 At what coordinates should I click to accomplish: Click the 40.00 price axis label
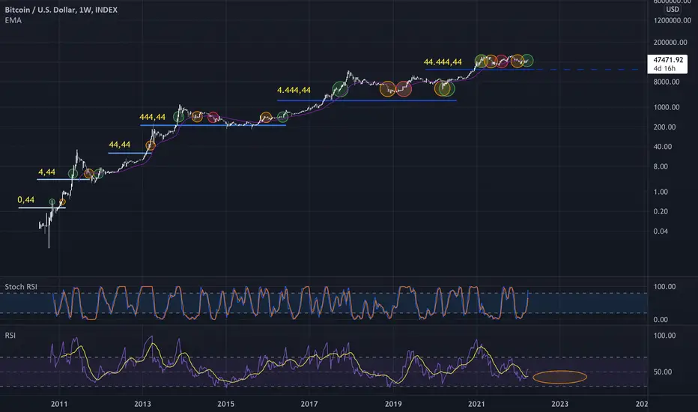tap(662, 147)
